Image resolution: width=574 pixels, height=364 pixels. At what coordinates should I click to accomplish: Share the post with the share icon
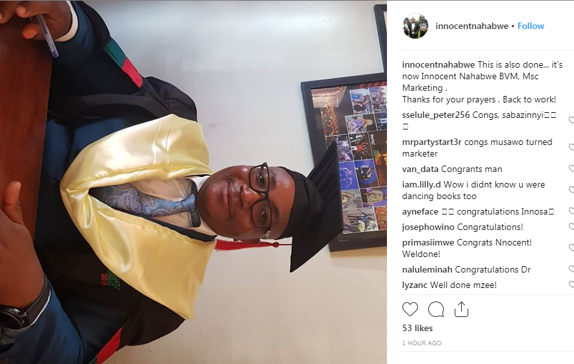pos(461,309)
